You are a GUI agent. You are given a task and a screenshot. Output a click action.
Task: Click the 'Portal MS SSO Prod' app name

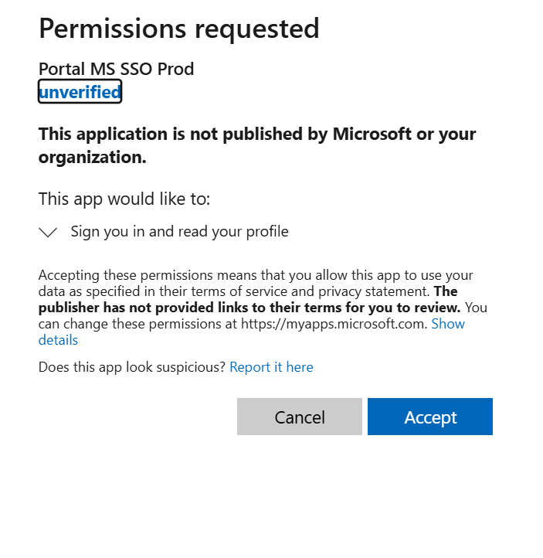[x=117, y=69]
